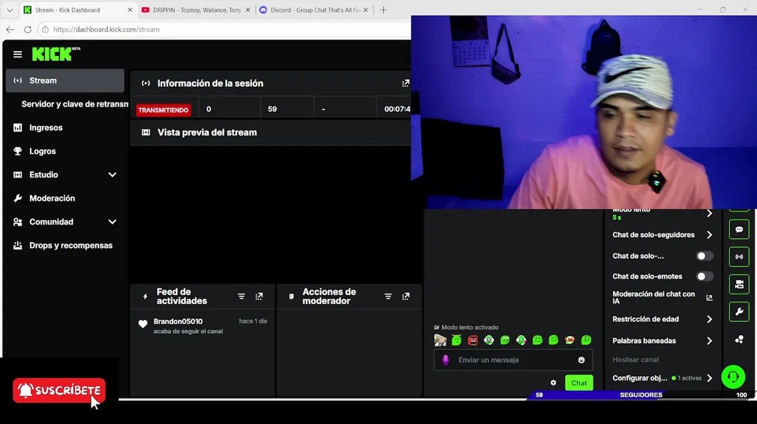Click the Kick logo
The image size is (757, 424).
tap(56, 54)
